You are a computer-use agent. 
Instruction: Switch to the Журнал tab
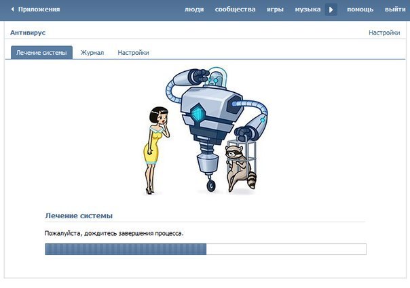coord(92,52)
